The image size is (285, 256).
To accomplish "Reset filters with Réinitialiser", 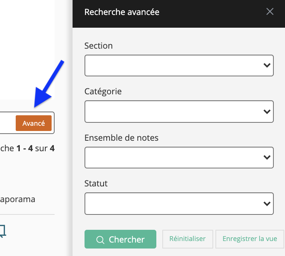I will 188,239.
